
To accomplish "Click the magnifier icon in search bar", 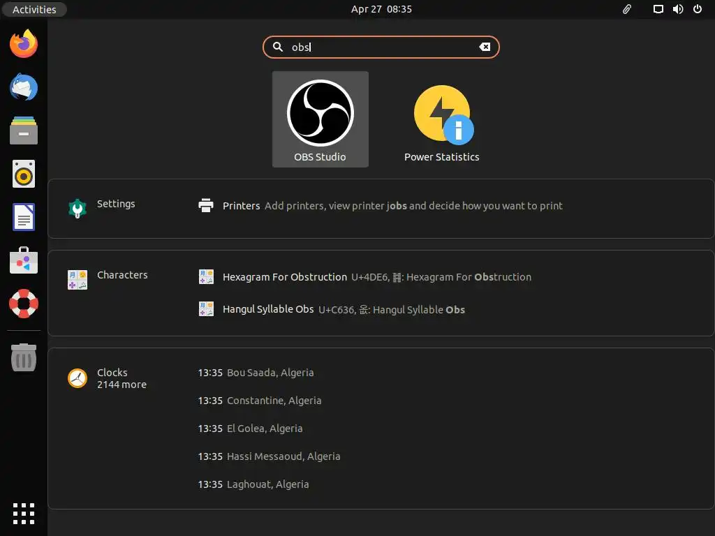I will click(x=278, y=47).
